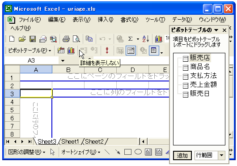
Task: Click the Undo arrow icon
Action: (x=102, y=39)
